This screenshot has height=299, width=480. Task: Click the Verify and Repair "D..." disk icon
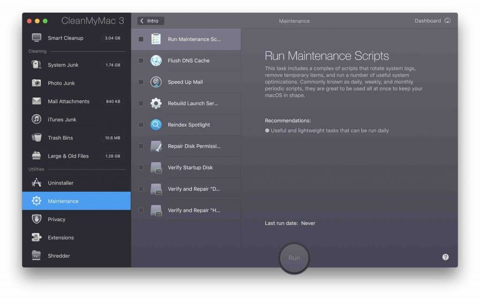[x=156, y=189]
